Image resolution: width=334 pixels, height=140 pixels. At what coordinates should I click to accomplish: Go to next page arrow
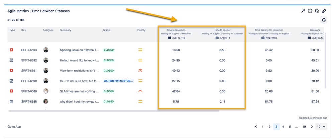tap(312, 127)
